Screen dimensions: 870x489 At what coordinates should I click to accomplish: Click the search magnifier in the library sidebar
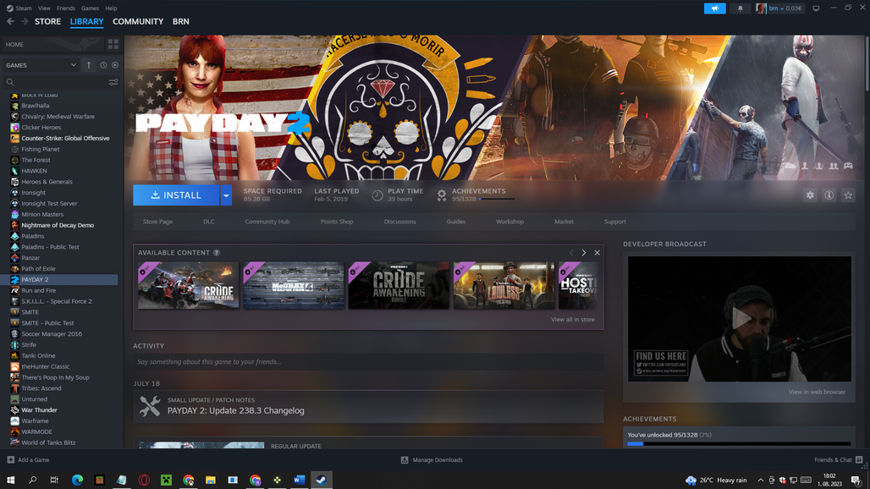coord(10,82)
